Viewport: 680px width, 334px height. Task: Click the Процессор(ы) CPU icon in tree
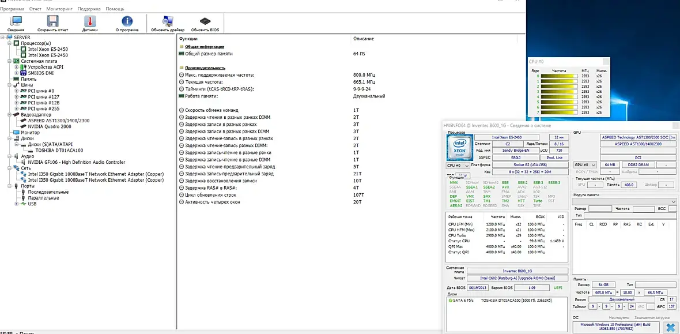17,43
